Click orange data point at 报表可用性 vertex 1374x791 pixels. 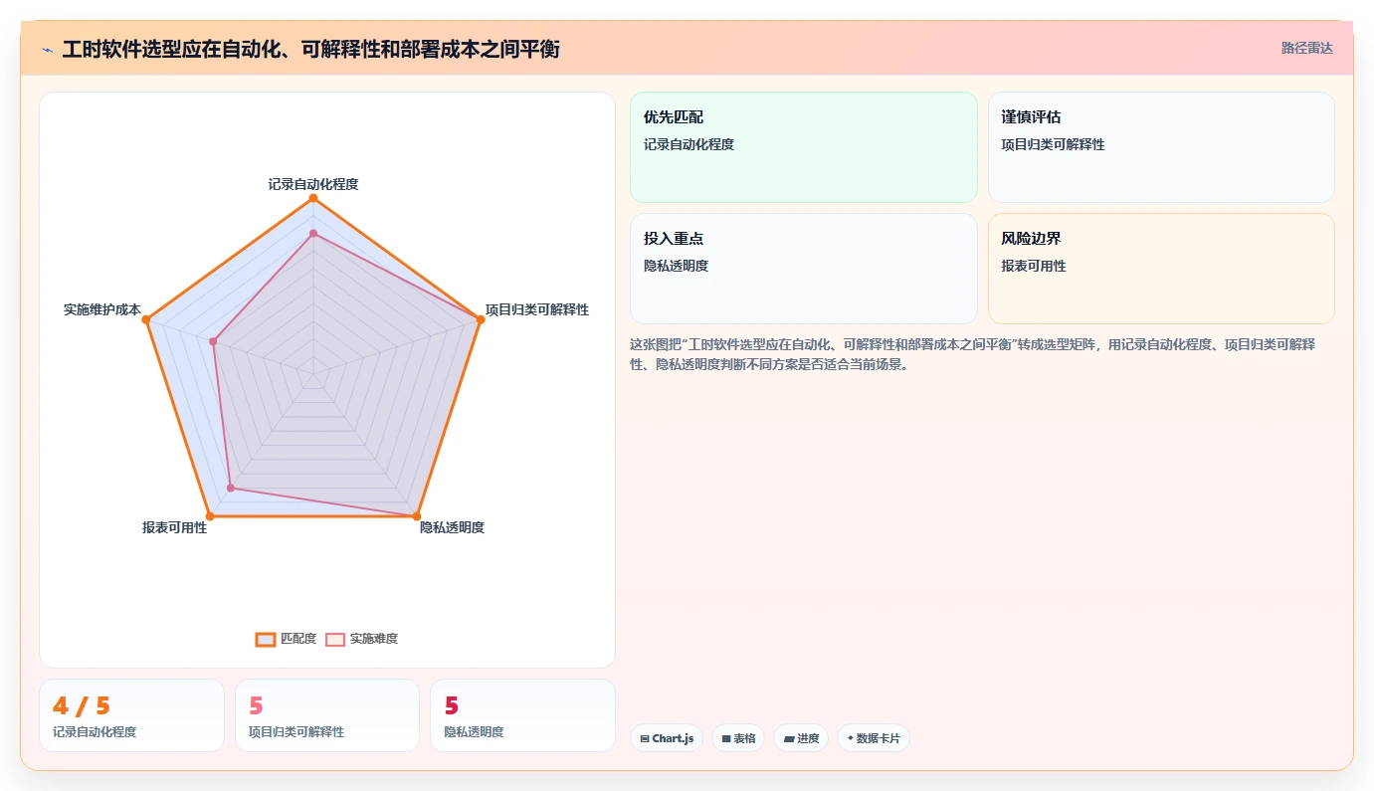[210, 516]
